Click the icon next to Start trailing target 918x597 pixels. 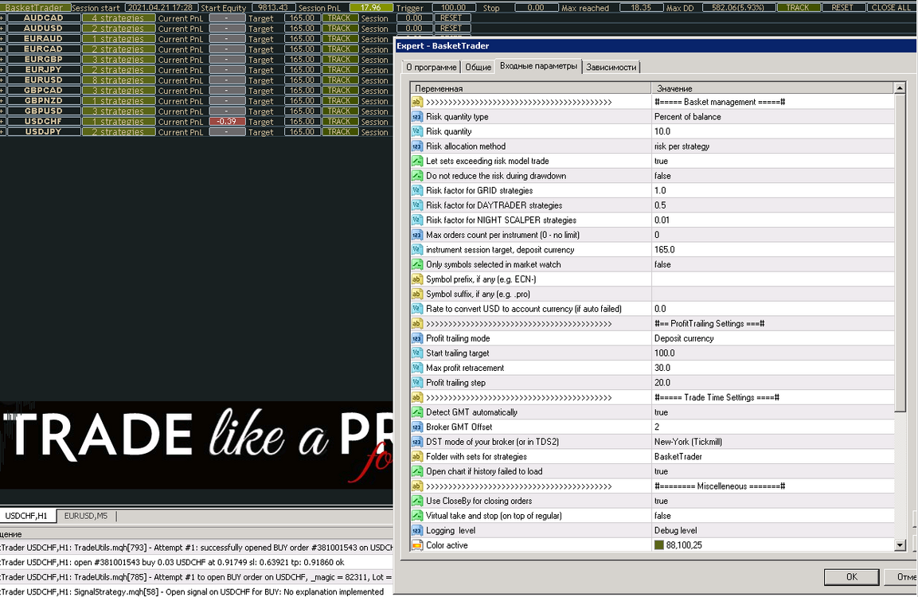(417, 353)
